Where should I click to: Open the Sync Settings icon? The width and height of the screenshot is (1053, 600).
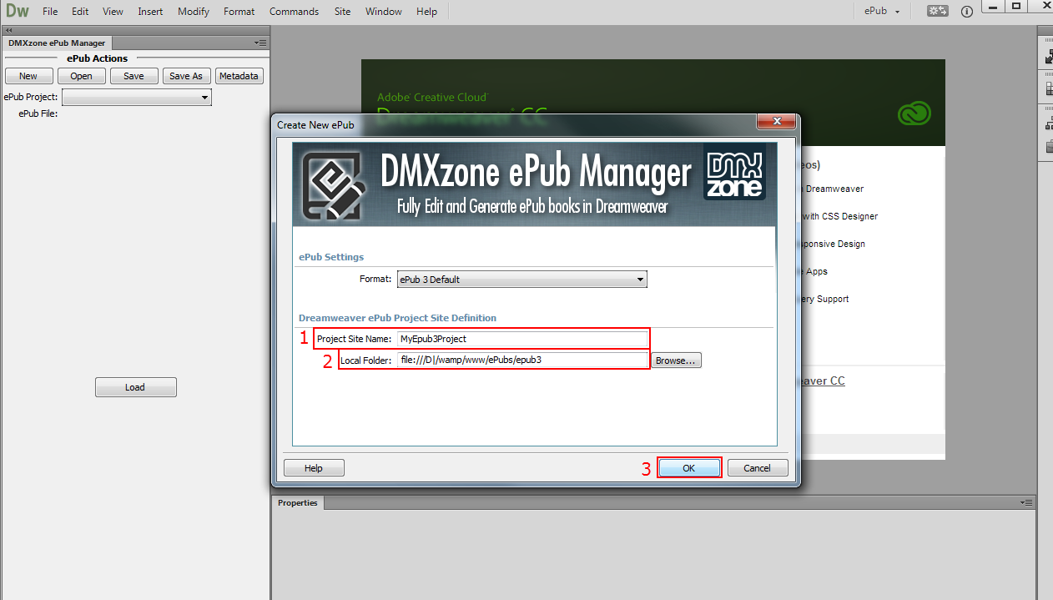[938, 12]
